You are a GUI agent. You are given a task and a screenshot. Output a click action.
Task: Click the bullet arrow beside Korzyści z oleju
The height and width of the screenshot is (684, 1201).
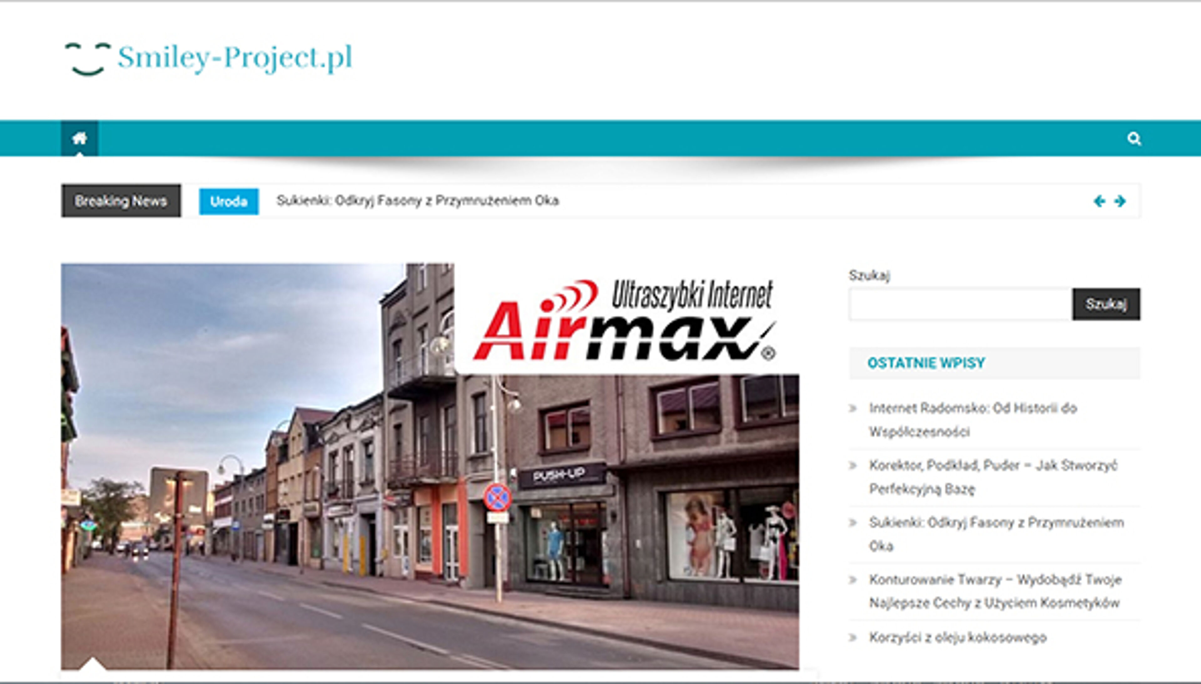pos(853,637)
